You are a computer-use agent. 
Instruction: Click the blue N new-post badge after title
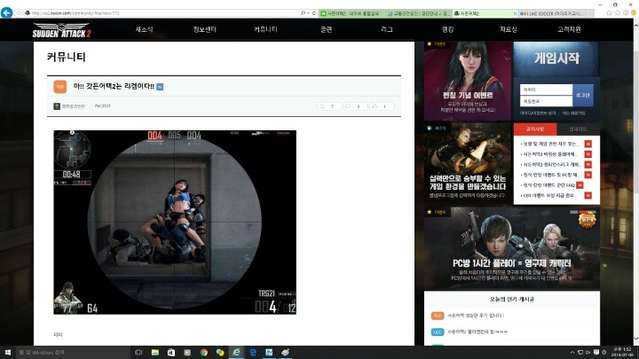pyautogui.click(x=160, y=87)
